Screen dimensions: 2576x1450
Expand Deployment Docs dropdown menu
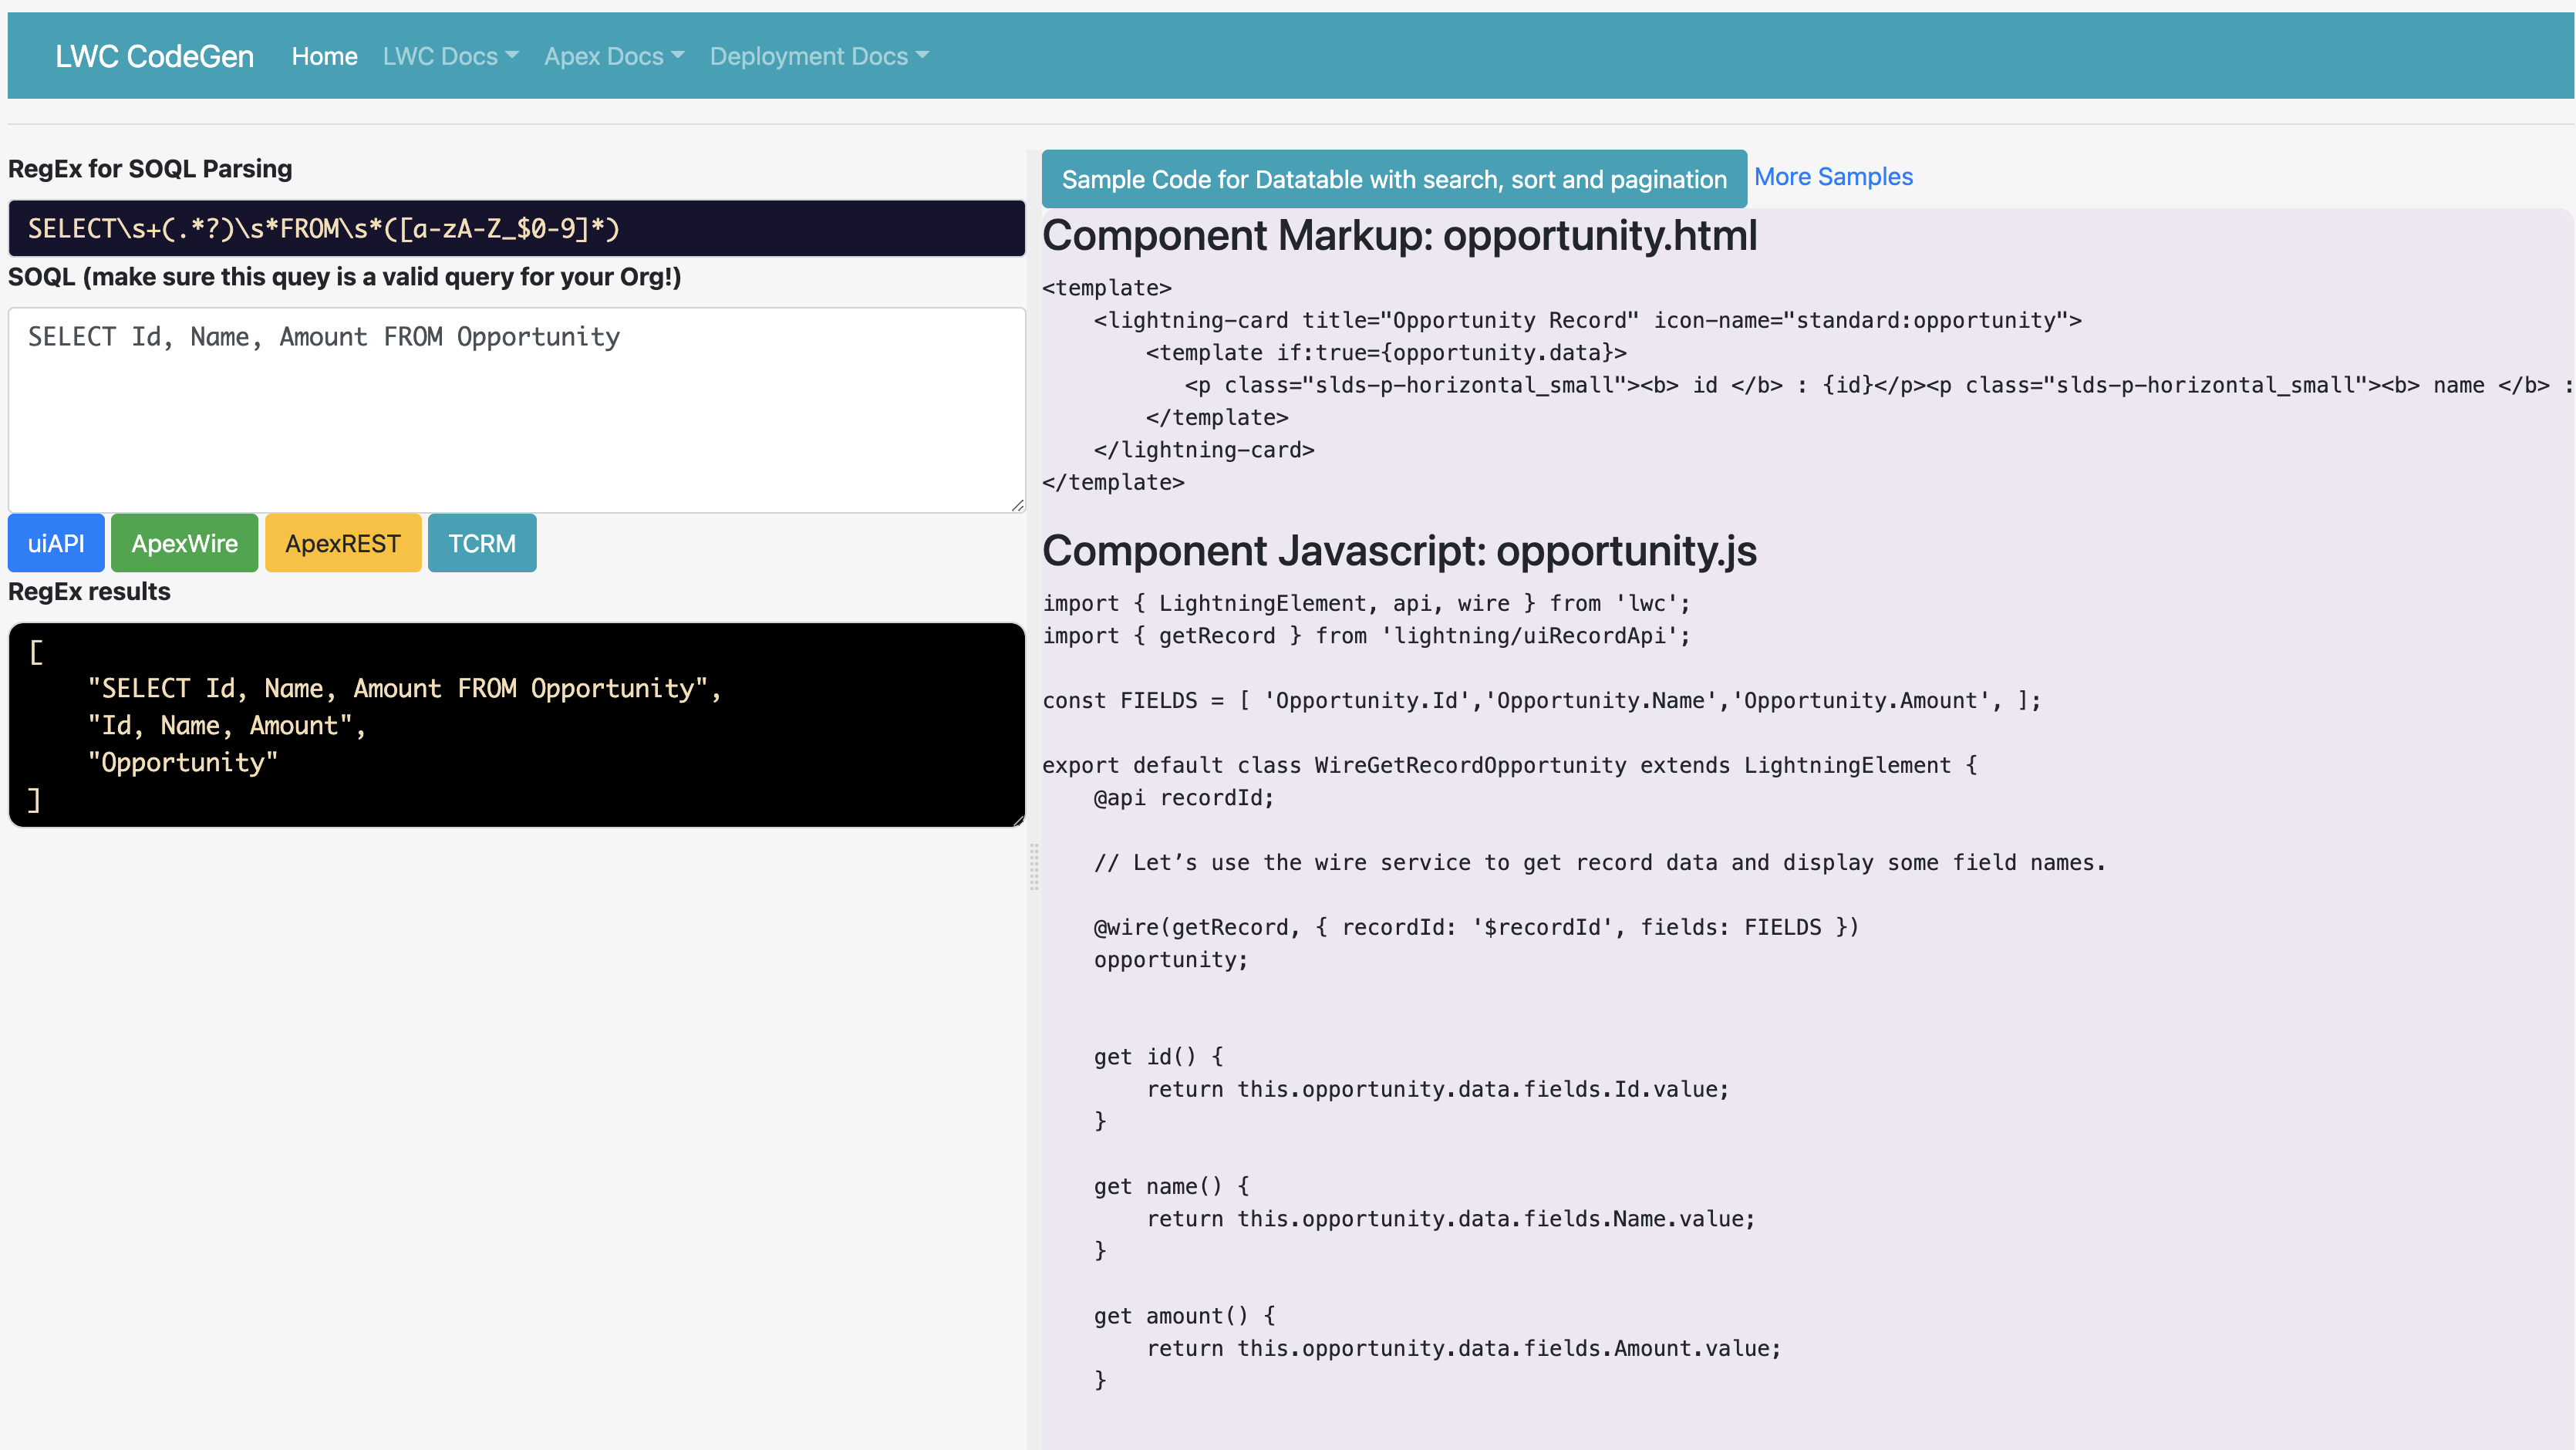pos(818,56)
